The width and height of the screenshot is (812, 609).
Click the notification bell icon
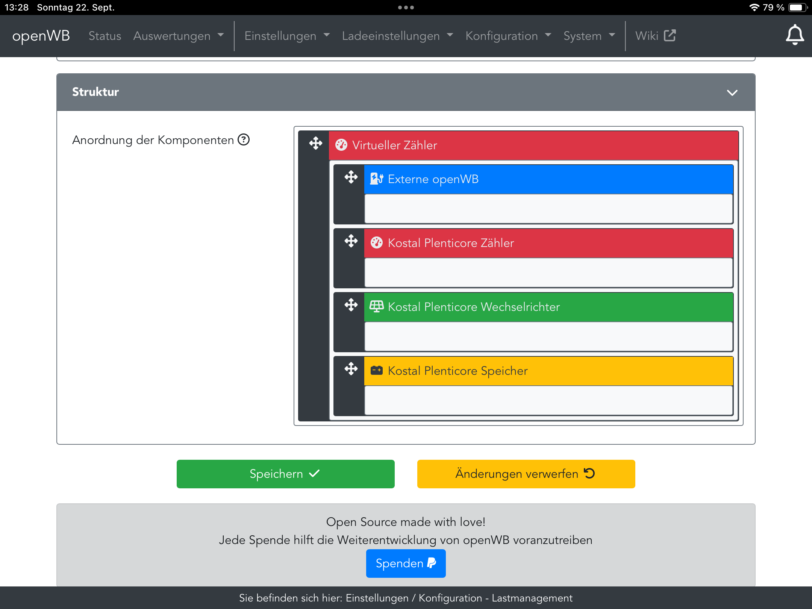click(795, 35)
